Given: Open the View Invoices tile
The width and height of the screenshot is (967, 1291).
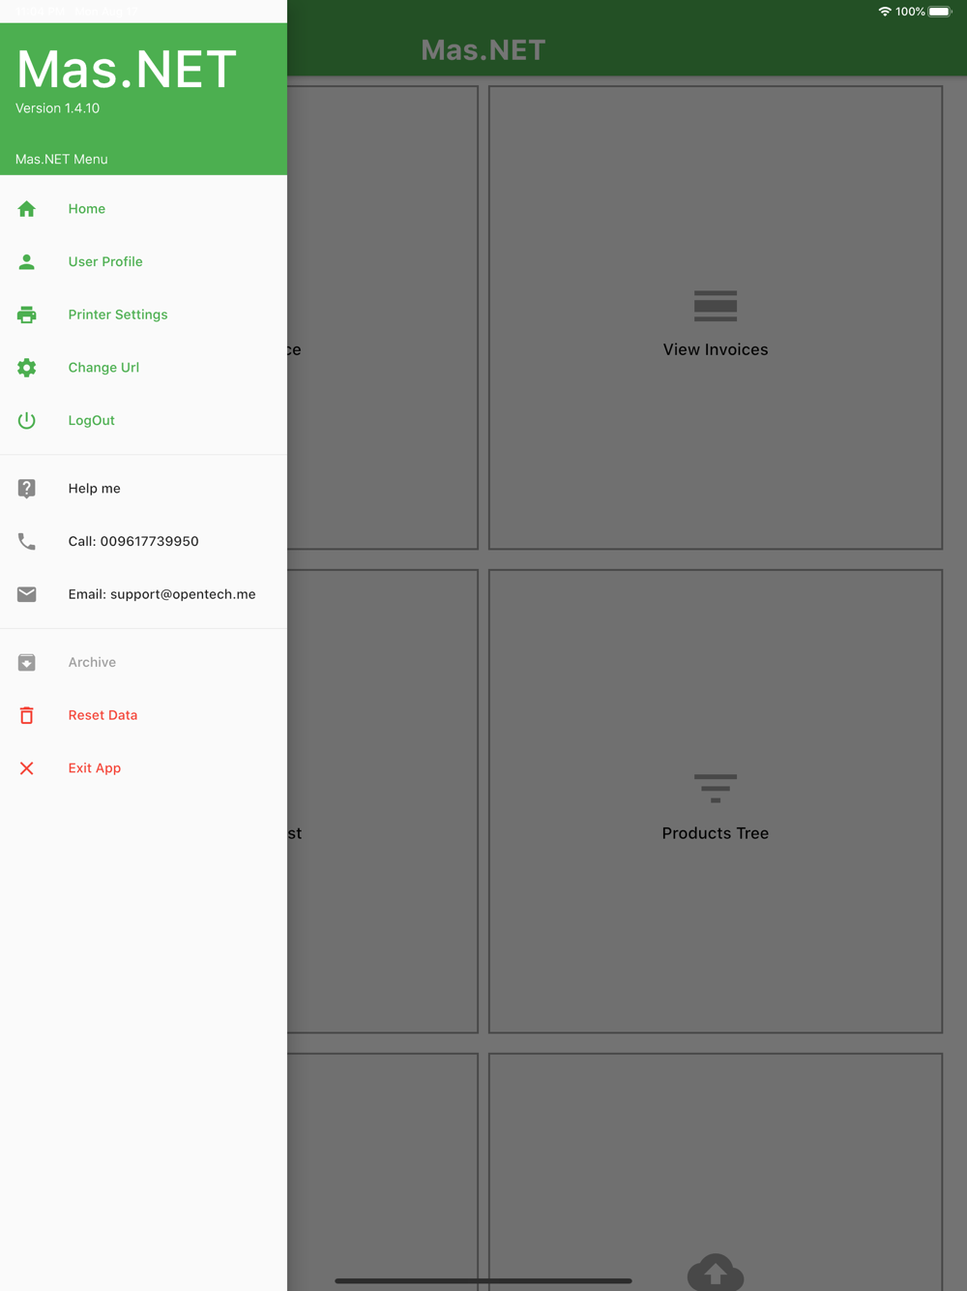Looking at the screenshot, I should [716, 317].
